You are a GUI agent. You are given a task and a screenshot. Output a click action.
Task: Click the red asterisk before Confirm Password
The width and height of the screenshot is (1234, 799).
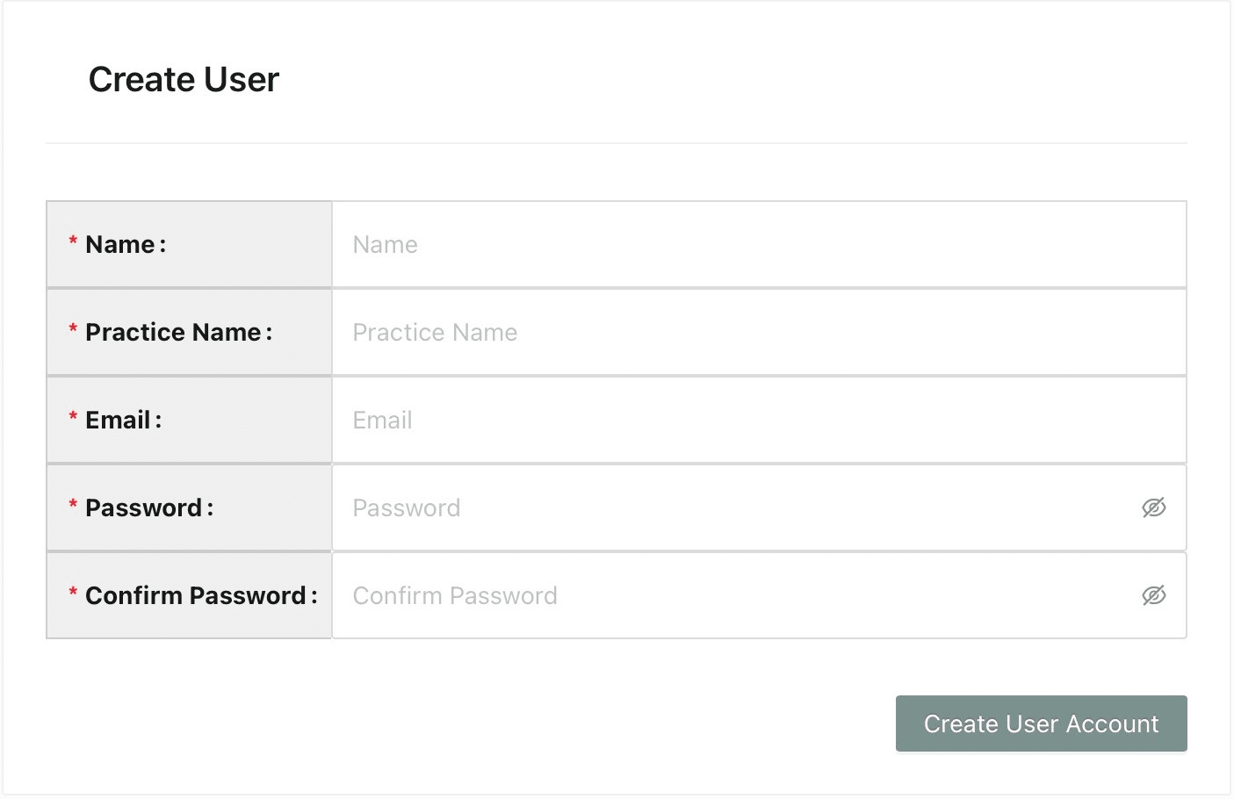(73, 593)
